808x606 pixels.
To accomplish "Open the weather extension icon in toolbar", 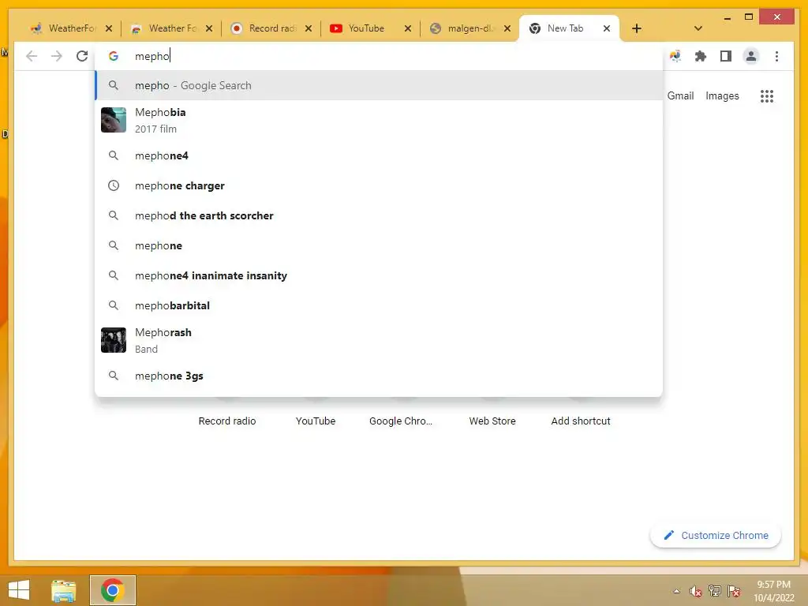I will 675,56.
